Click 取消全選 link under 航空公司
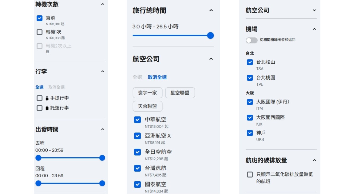 (157, 77)
